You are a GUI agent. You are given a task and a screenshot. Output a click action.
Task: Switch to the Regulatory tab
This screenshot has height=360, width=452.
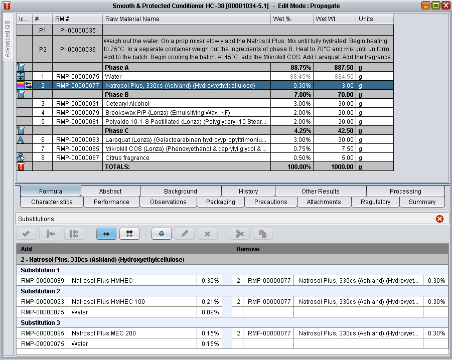pos(375,202)
